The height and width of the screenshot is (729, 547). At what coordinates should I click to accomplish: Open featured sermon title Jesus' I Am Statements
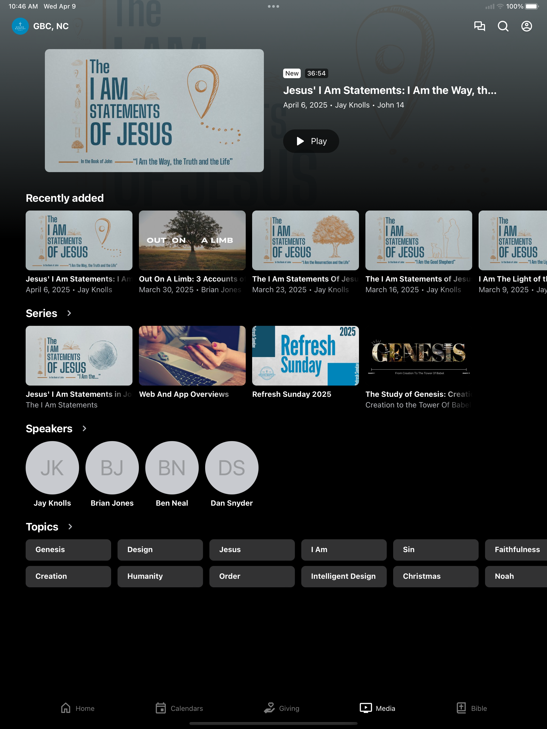[x=390, y=90]
